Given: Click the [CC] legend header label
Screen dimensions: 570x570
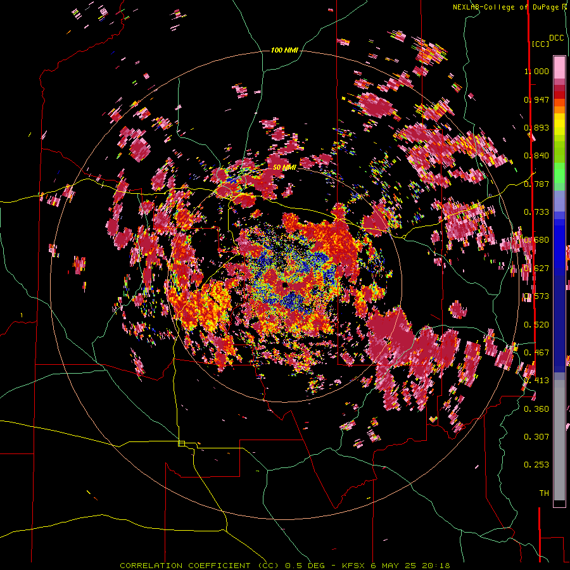Looking at the screenshot, I should coord(540,44).
